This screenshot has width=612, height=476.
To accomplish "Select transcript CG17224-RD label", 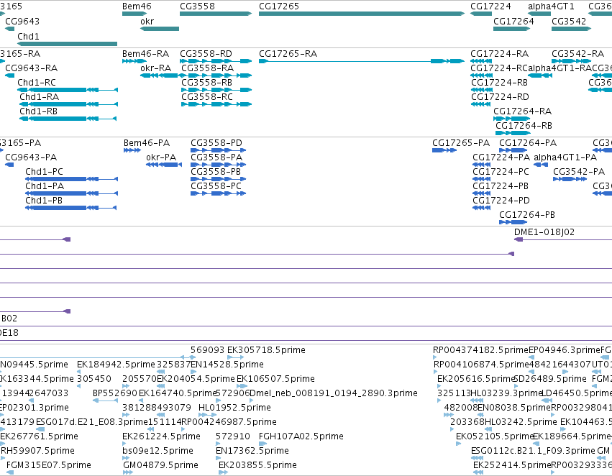I will pyautogui.click(x=500, y=97).
